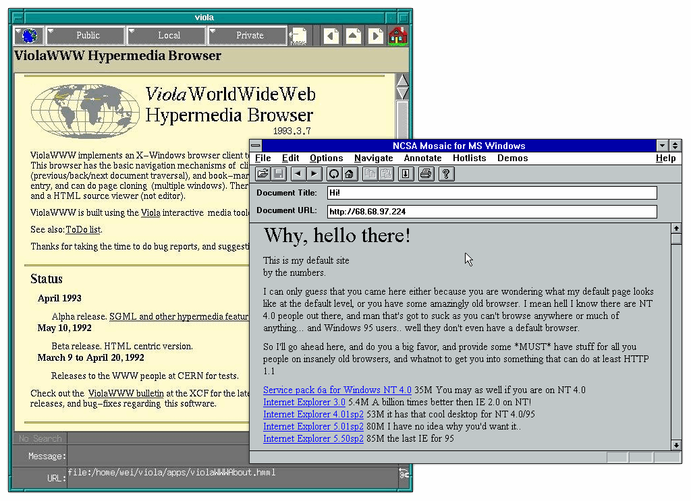The width and height of the screenshot is (691, 501).
Task: Click the Document URL field in Mosaic
Action: click(x=492, y=211)
